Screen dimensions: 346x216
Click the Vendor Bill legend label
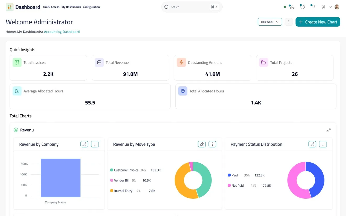[x=122, y=180]
